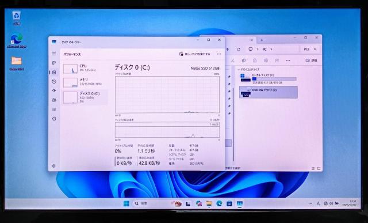Go up one folder in File Explorer

228,49
